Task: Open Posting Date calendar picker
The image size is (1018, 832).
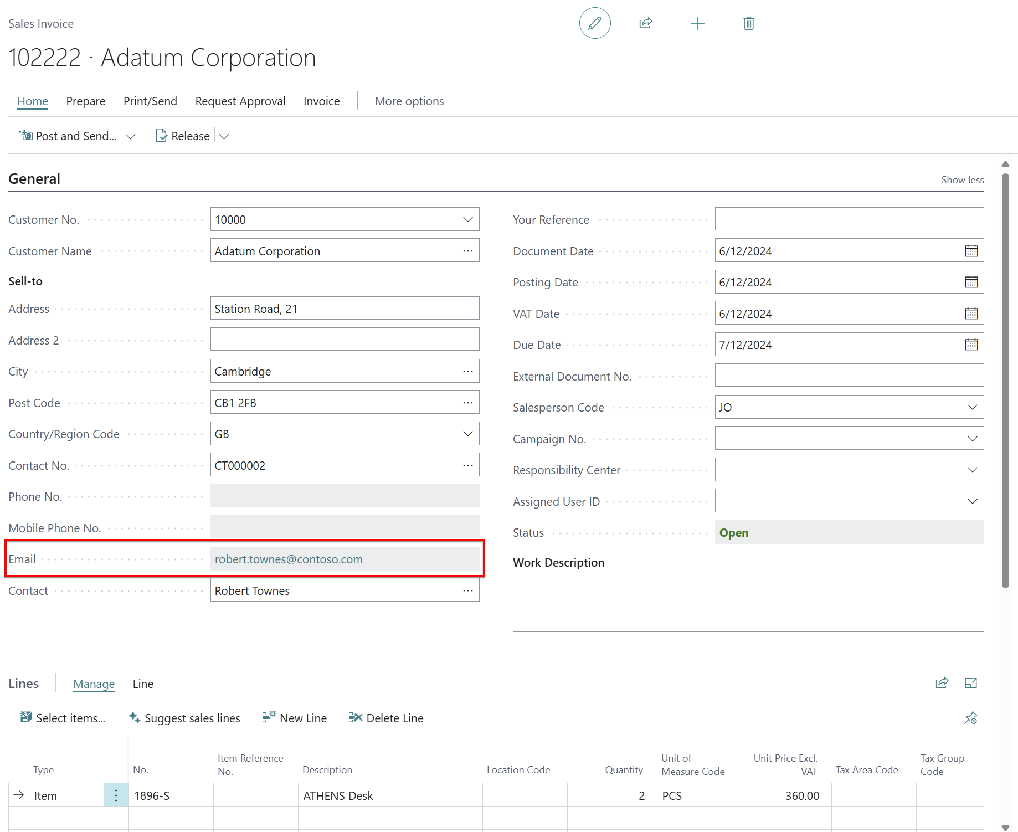Action: click(x=971, y=282)
